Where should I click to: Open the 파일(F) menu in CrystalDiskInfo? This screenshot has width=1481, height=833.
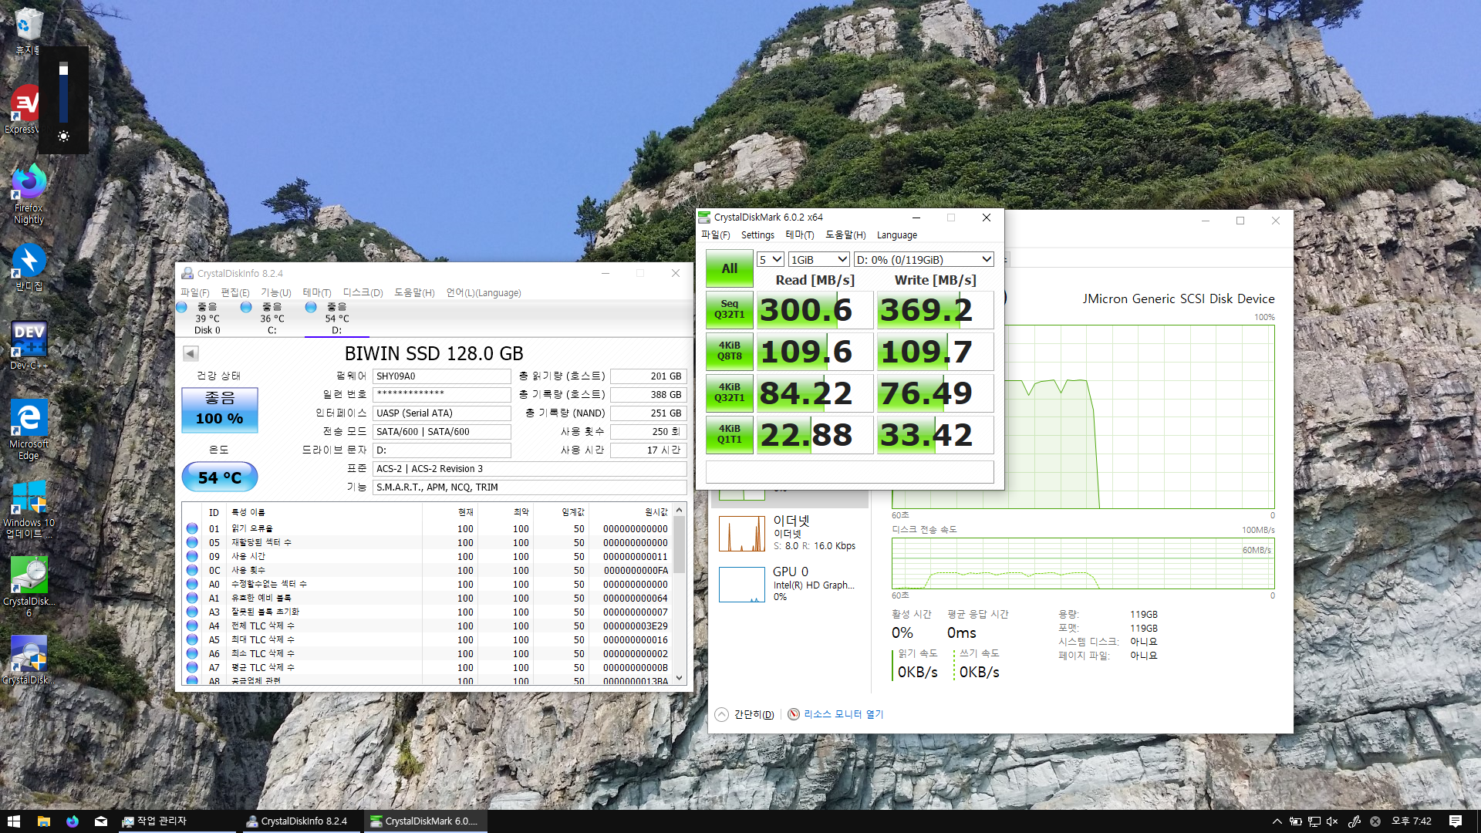[x=195, y=292]
